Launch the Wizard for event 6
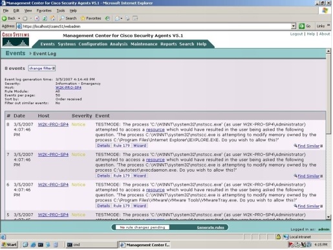The width and height of the screenshot is (333, 250). coord(140,206)
